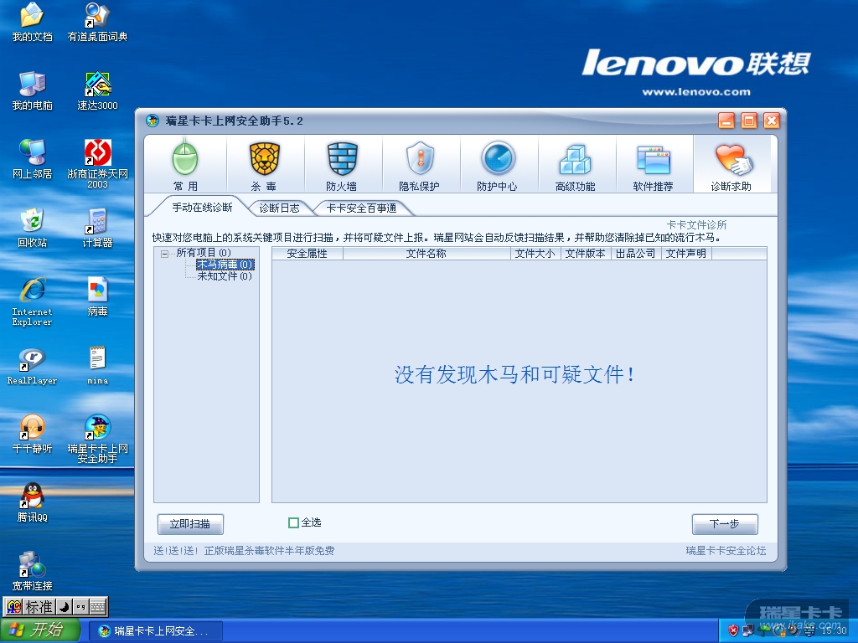858x643 pixels.
Task: Open 速达3000 desktop shortcut
Action: [x=97, y=90]
